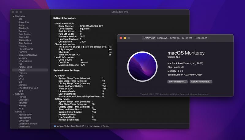Select Firewall under Network
The image size is (245, 140).
22,97
